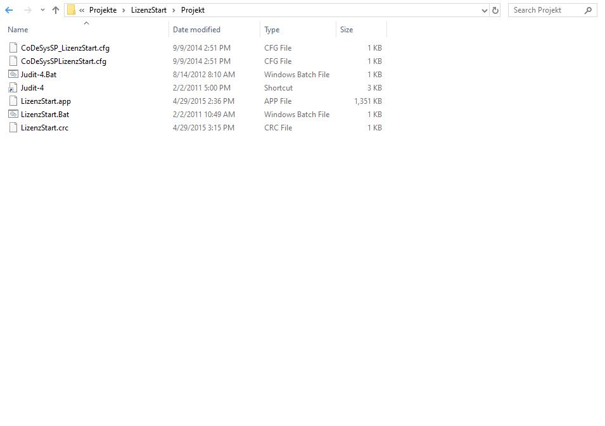Go back with the left arrow button
The image size is (605, 426).
(9, 10)
